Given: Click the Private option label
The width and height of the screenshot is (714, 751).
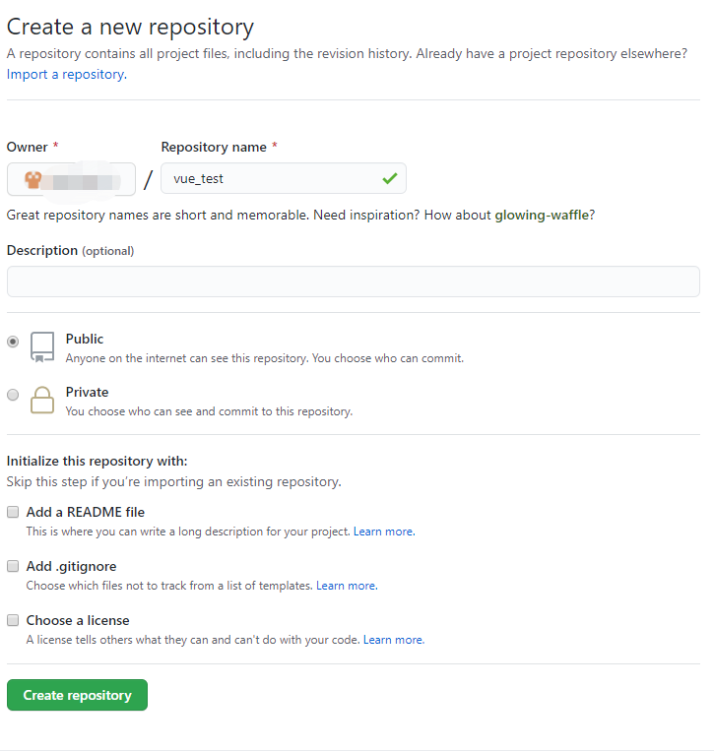Looking at the screenshot, I should coord(87,393).
